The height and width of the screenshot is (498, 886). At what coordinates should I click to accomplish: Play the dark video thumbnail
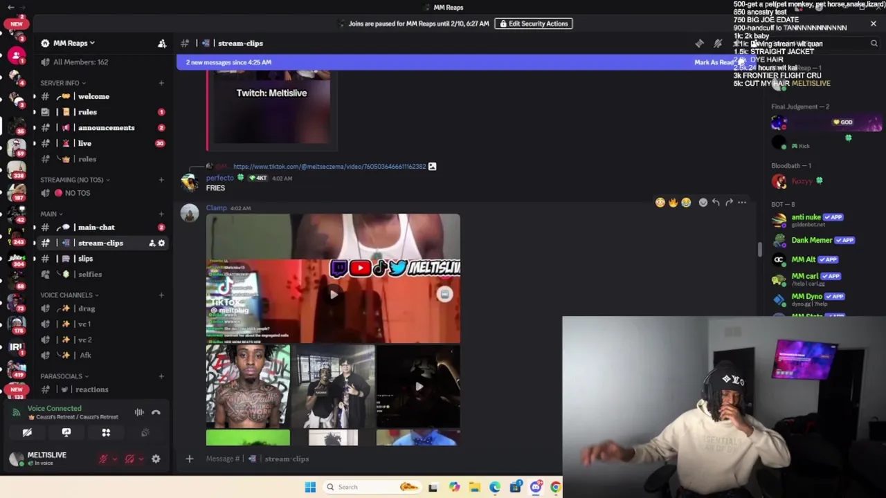(x=418, y=387)
